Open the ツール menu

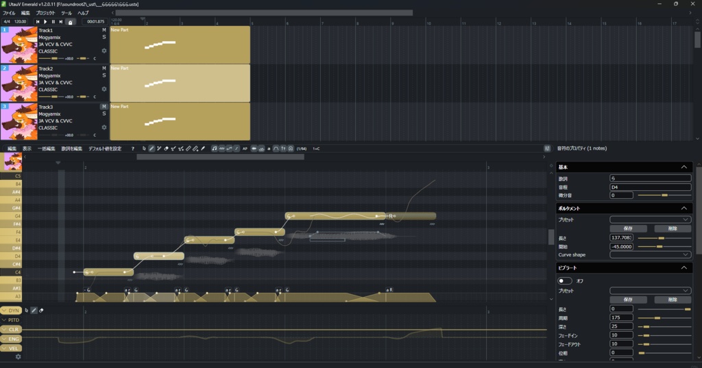click(66, 13)
